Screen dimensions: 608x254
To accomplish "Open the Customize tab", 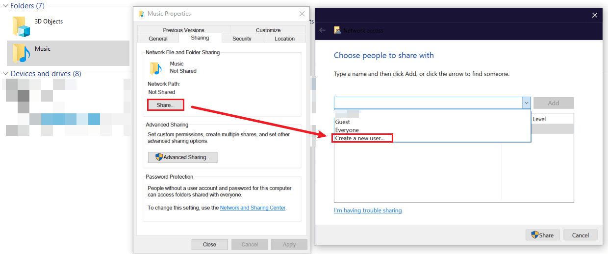I will pos(268,30).
